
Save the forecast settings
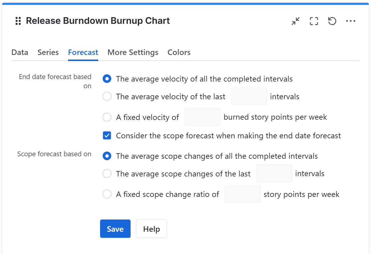tap(115, 228)
